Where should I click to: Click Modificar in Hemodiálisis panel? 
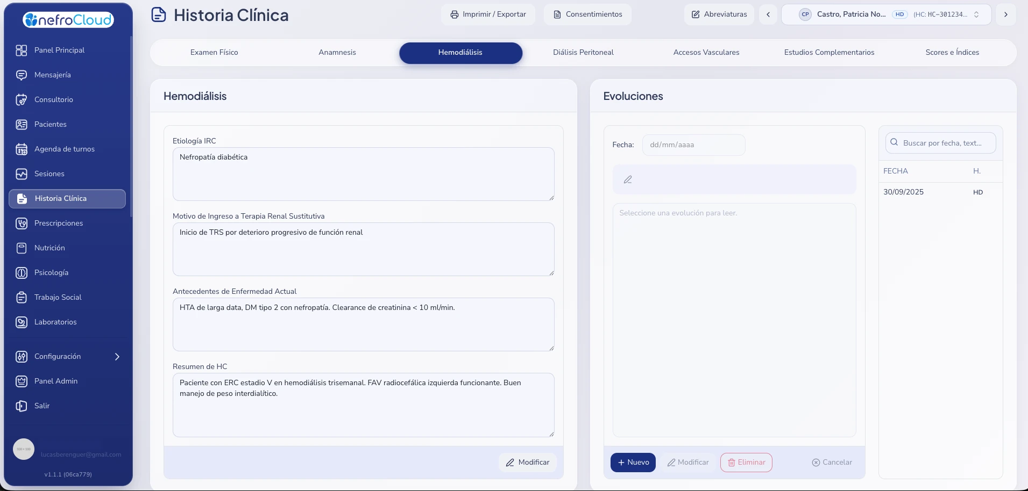pos(528,463)
